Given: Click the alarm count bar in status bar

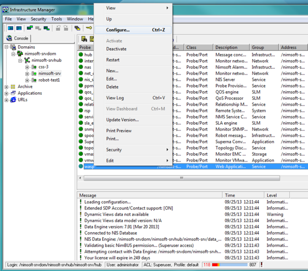Looking at the screenshot, I should tap(230, 265).
